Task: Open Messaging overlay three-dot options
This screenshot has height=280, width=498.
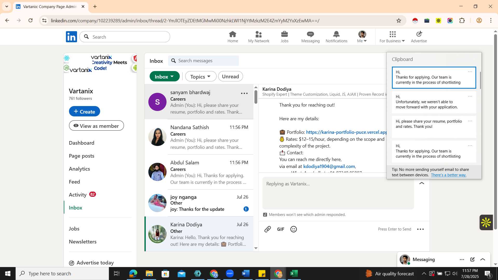Action: tap(462, 260)
